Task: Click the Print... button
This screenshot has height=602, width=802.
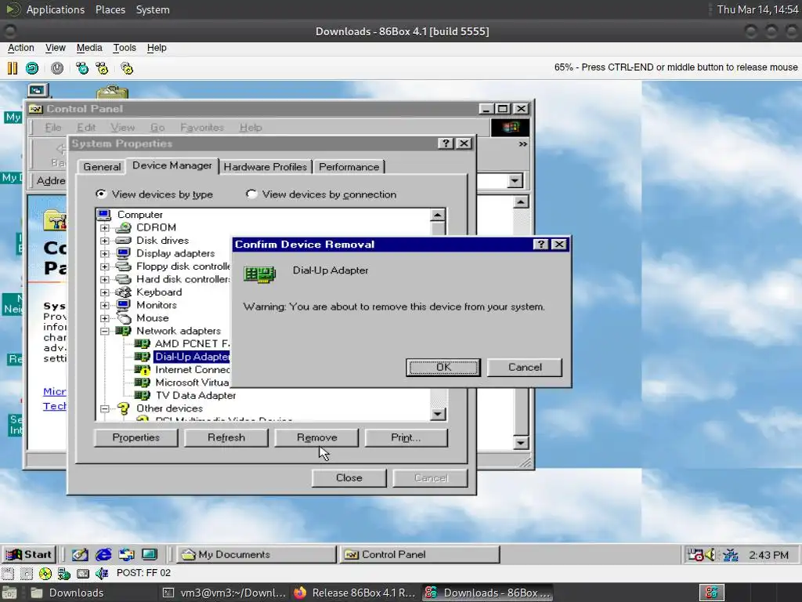Action: tap(406, 437)
